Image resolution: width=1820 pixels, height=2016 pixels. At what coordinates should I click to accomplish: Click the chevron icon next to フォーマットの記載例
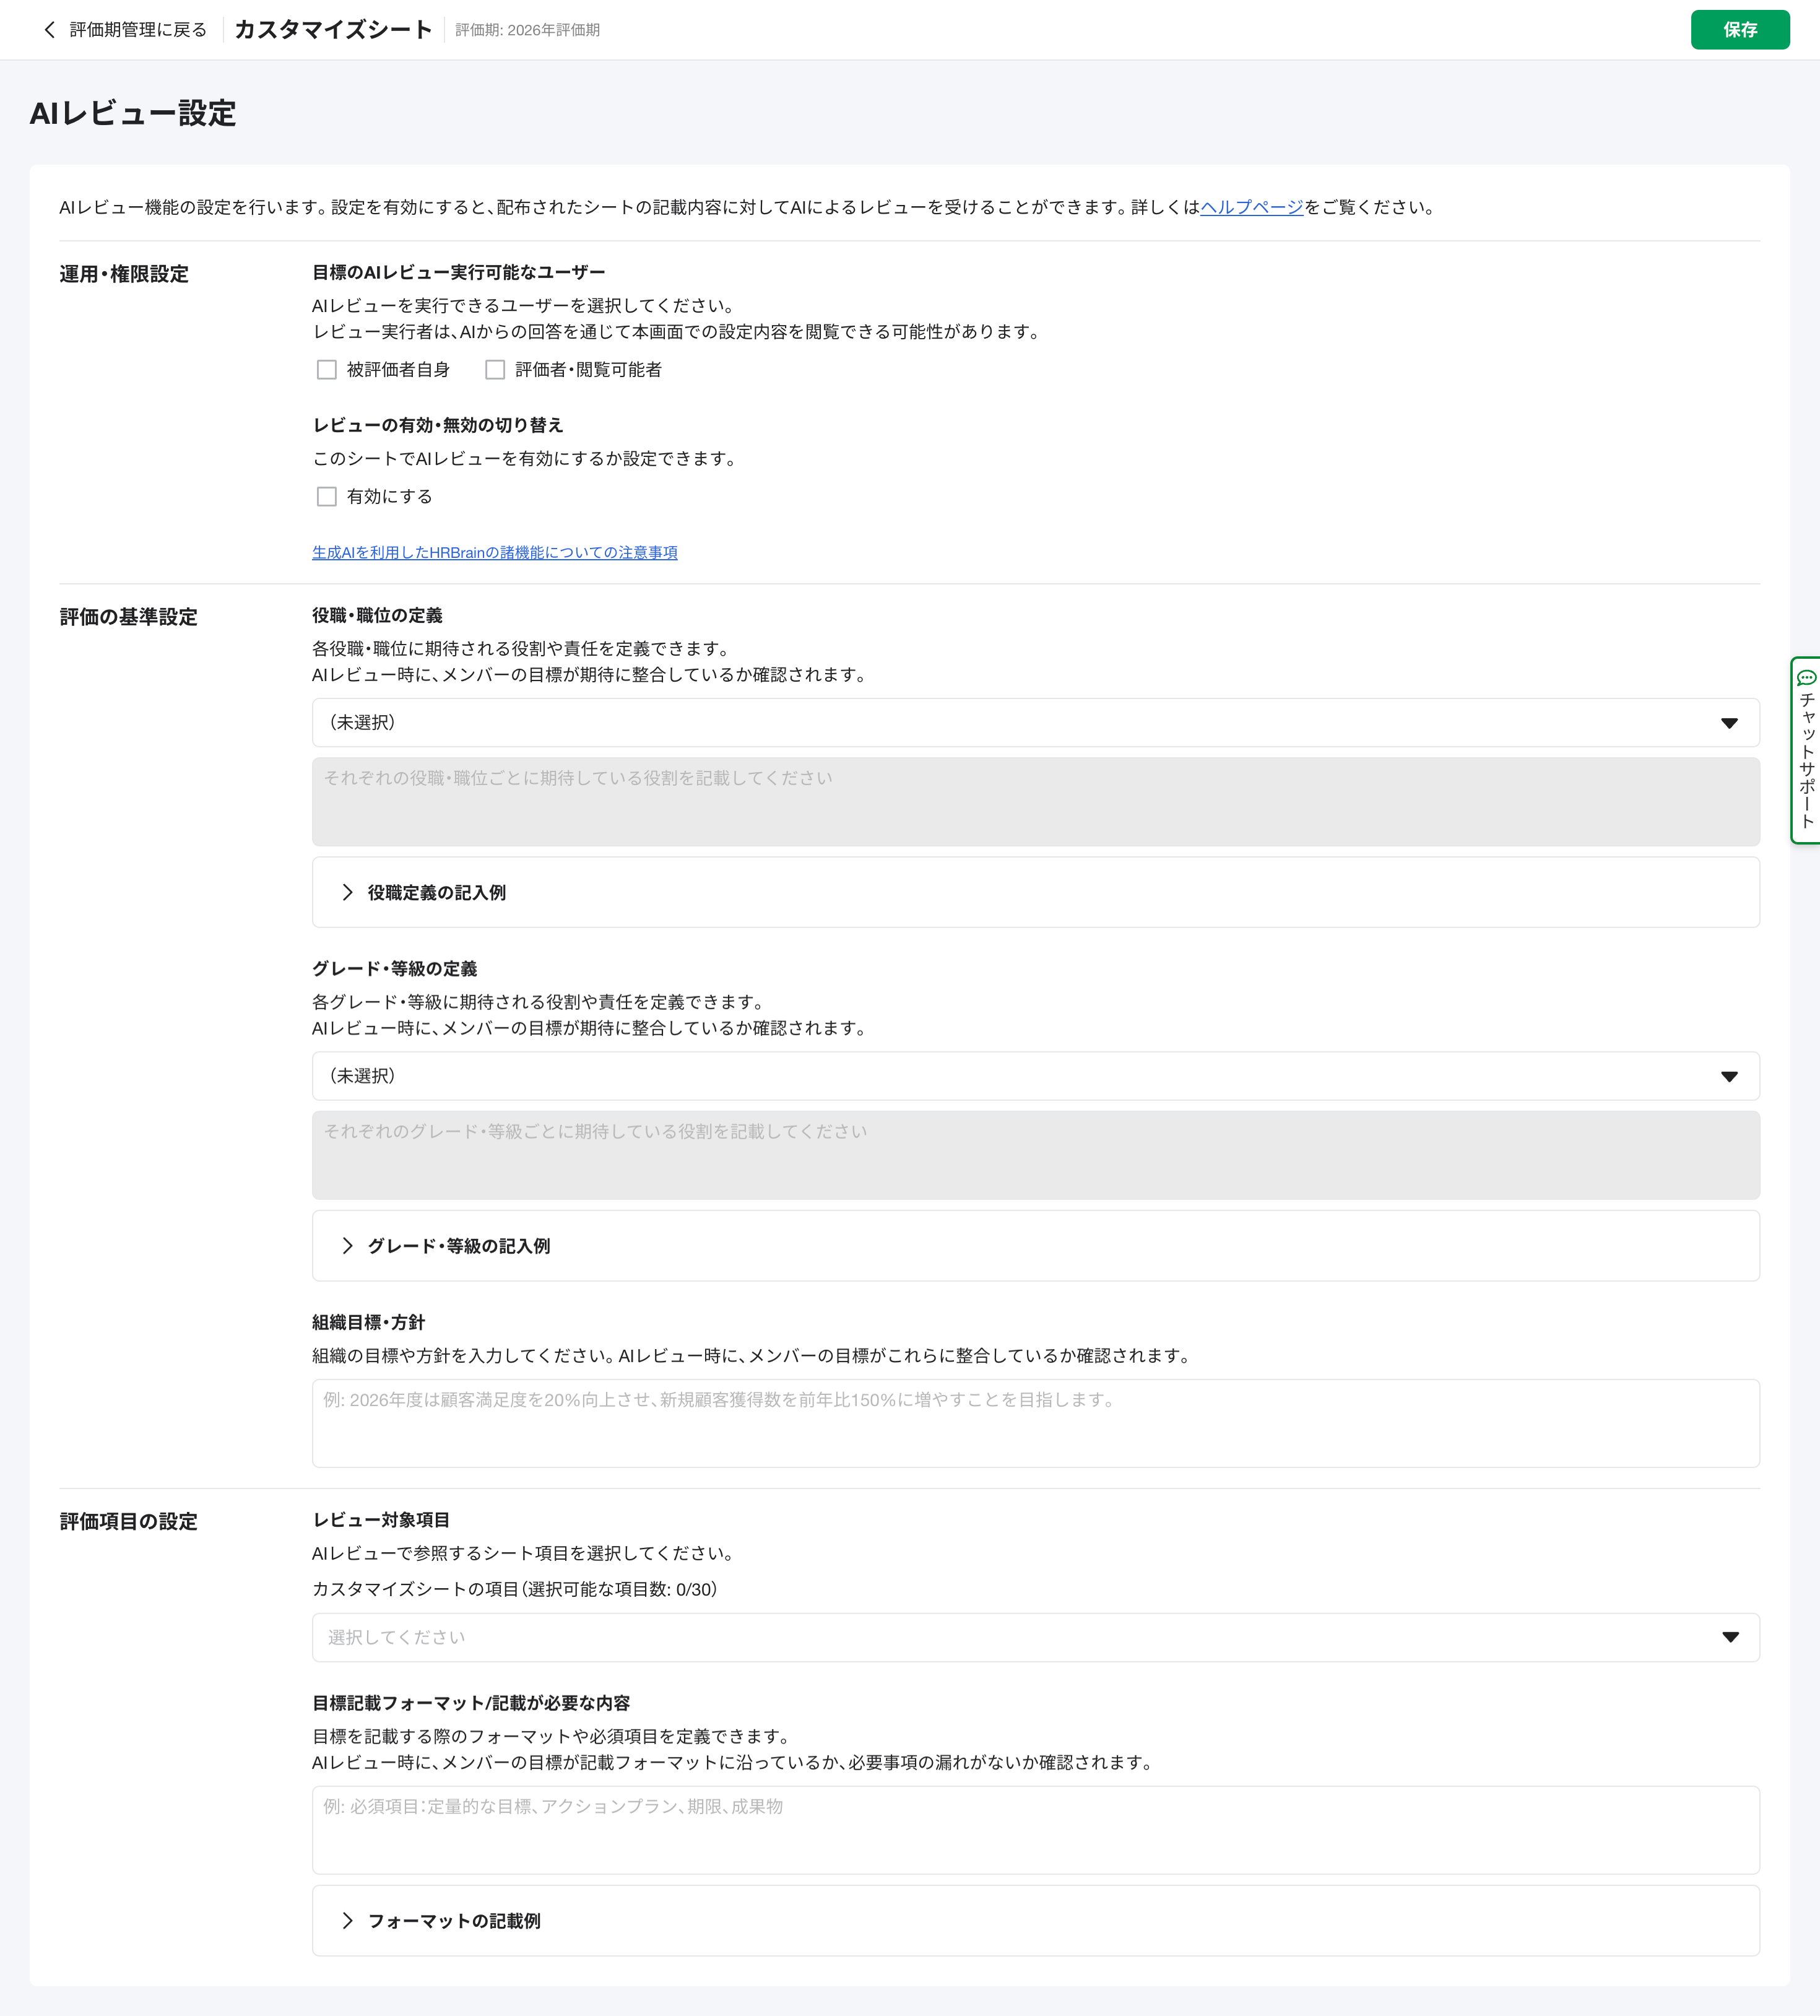(347, 1920)
